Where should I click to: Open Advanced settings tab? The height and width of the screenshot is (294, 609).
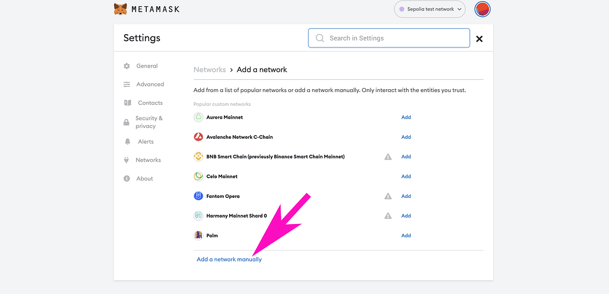pyautogui.click(x=150, y=84)
